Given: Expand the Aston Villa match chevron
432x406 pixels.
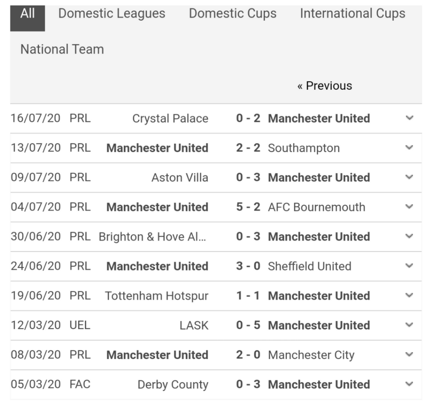Looking at the screenshot, I should click(409, 177).
